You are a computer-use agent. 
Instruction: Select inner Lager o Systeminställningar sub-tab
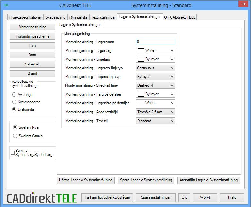tap(80, 25)
